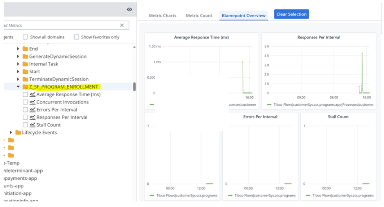The height and width of the screenshot is (207, 384).
Task: Click the TerminateDynamicSession folder icon
Action: pyautogui.click(x=25, y=79)
